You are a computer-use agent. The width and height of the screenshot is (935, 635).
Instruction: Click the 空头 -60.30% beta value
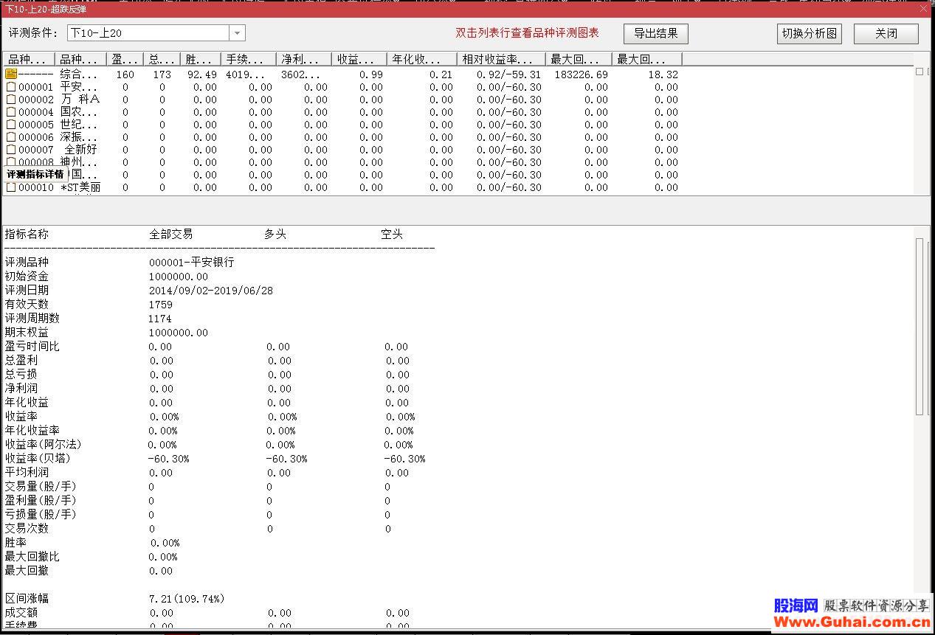404,459
